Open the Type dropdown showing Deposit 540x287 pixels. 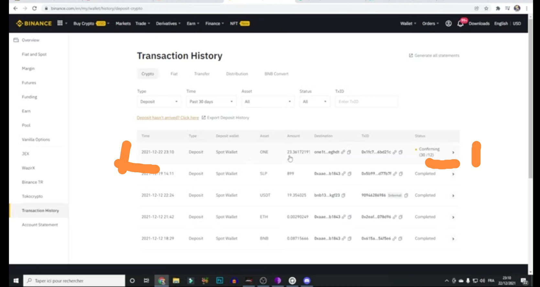pyautogui.click(x=159, y=102)
